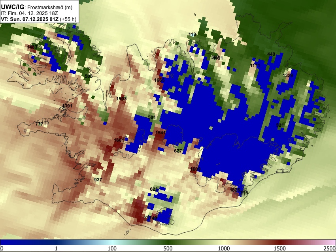Click the map value 927
Screen dimensions: 336x252
[98, 180]
